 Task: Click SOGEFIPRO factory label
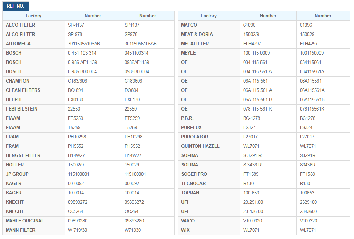click(x=194, y=174)
